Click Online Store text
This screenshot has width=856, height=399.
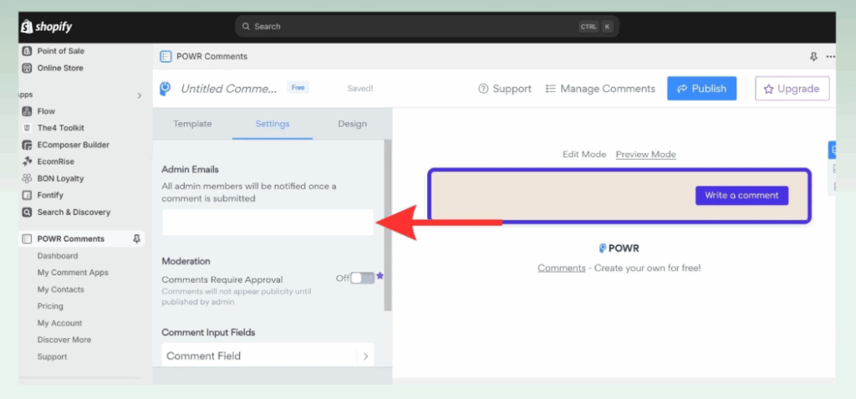point(60,69)
